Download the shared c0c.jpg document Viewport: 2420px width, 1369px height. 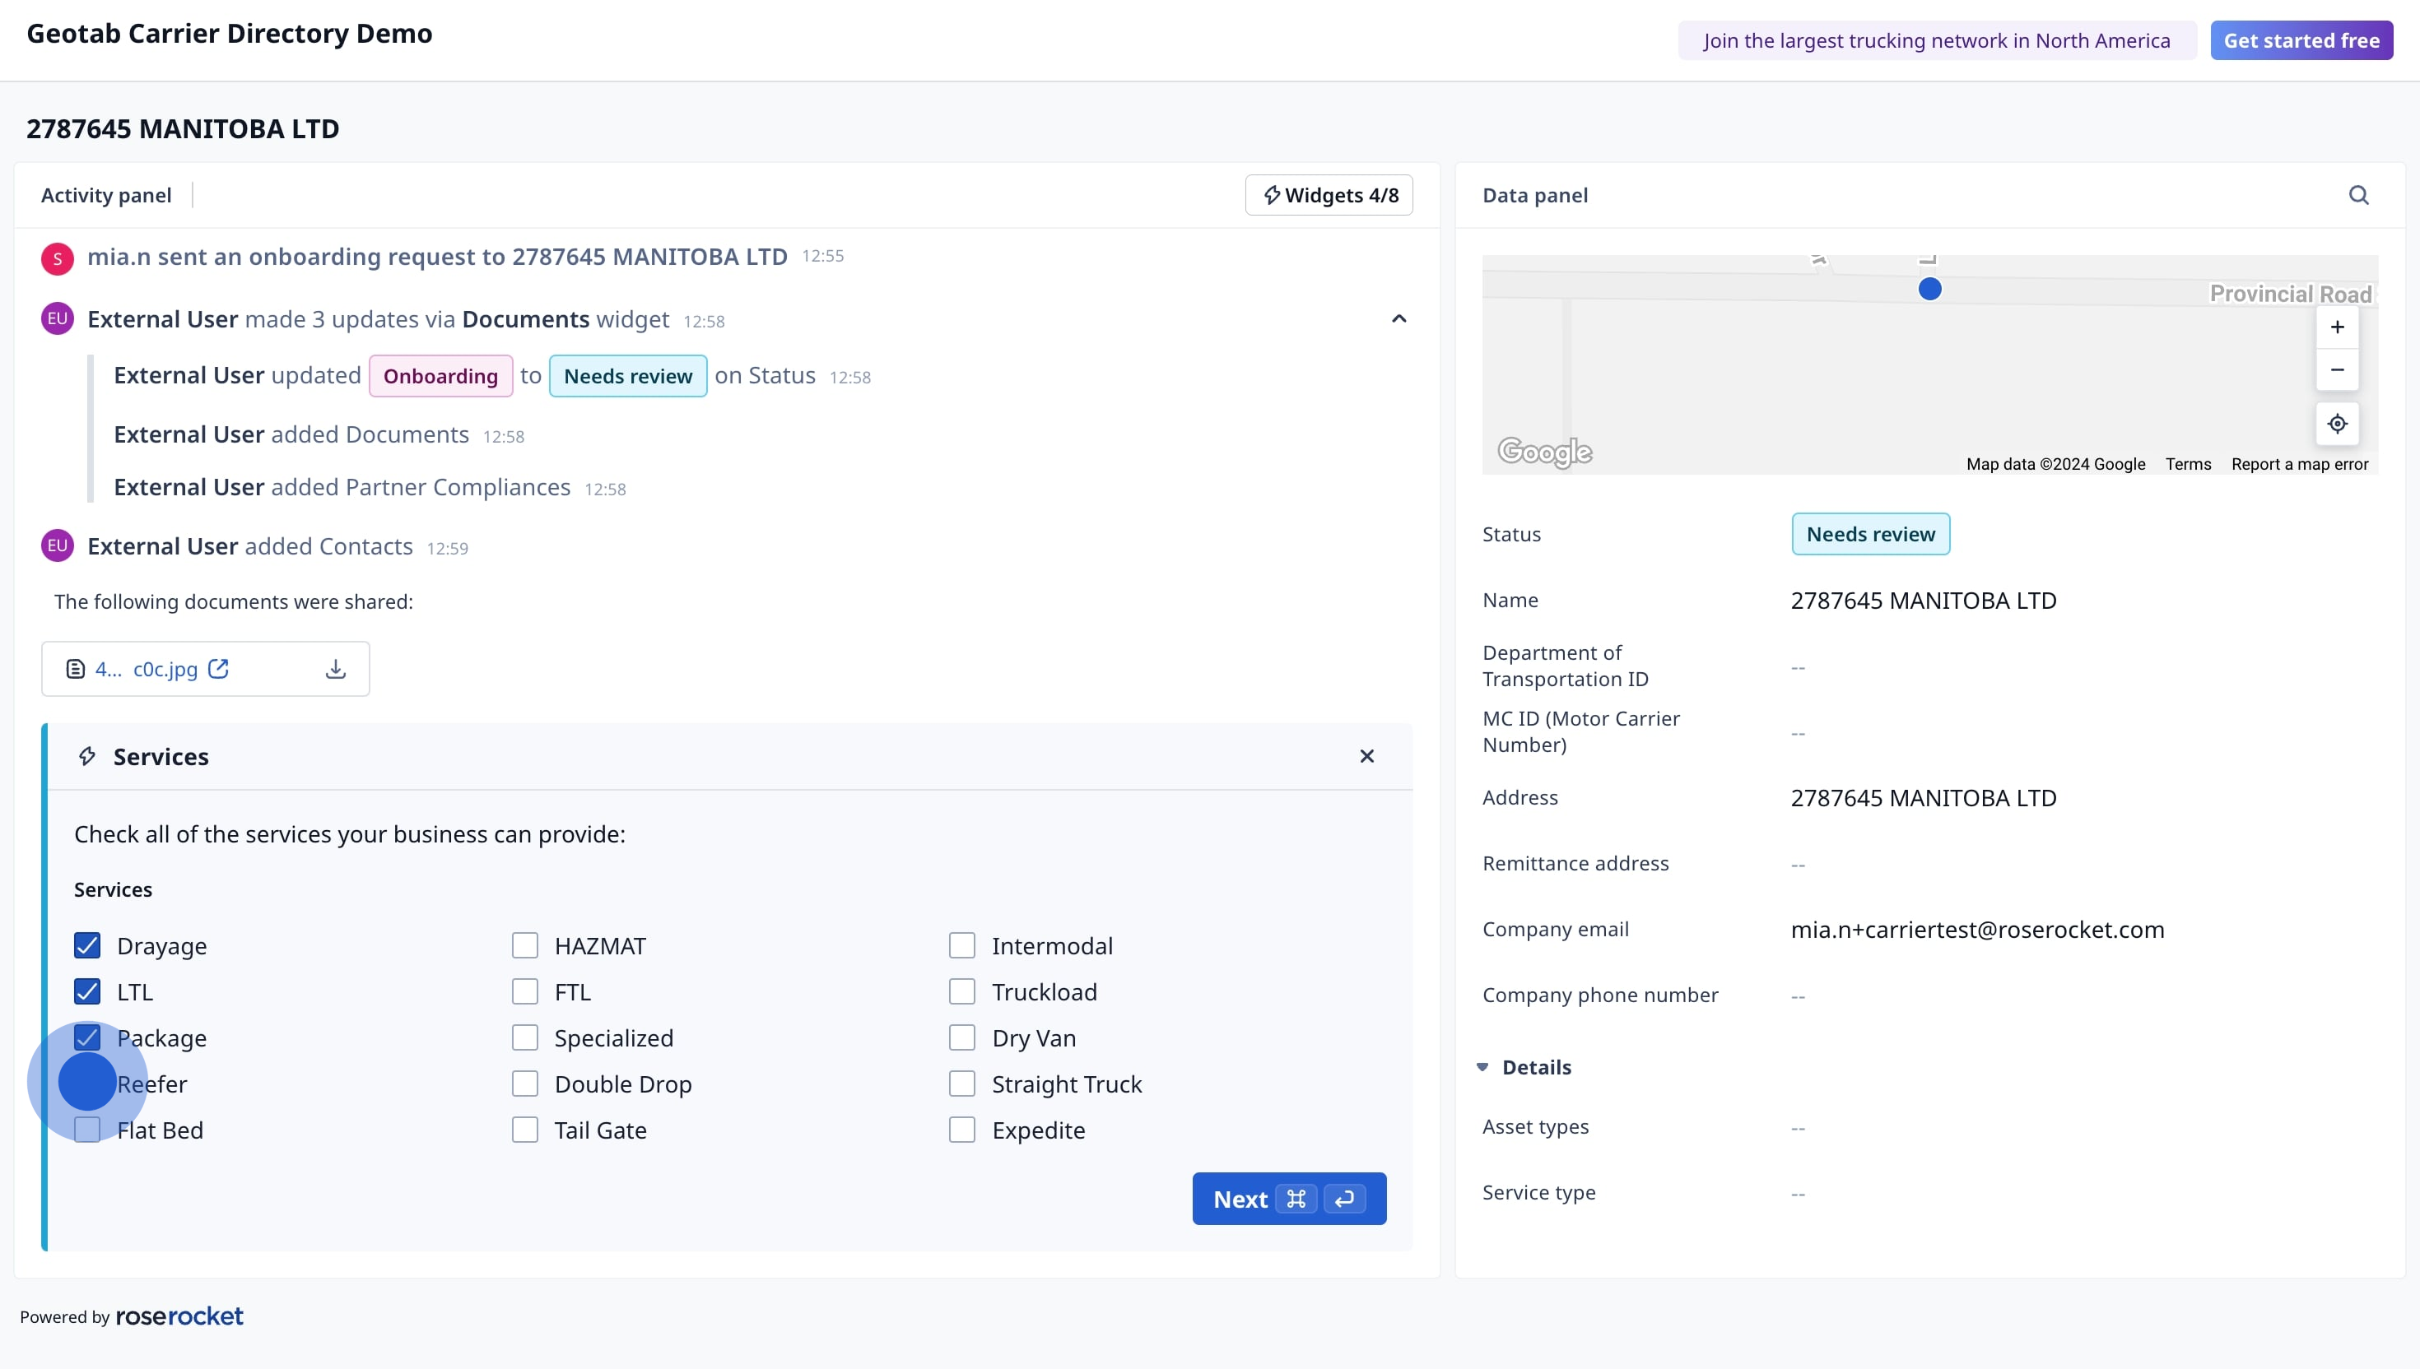tap(336, 669)
